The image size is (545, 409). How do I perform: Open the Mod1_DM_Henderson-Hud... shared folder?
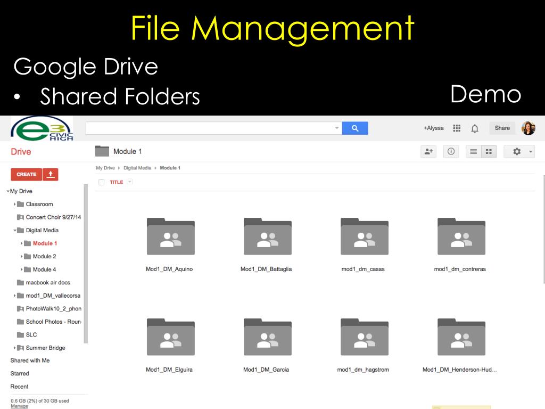click(461, 337)
